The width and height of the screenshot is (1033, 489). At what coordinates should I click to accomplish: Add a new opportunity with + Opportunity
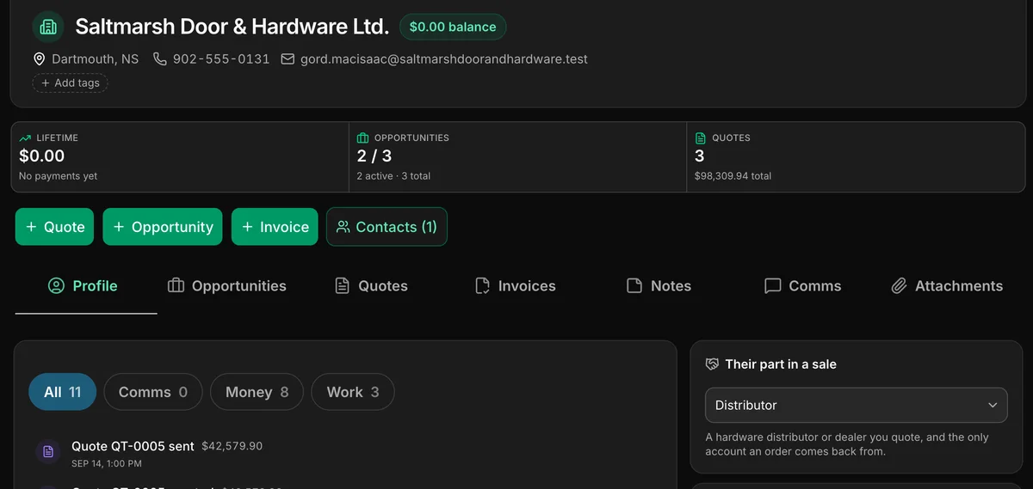[163, 227]
